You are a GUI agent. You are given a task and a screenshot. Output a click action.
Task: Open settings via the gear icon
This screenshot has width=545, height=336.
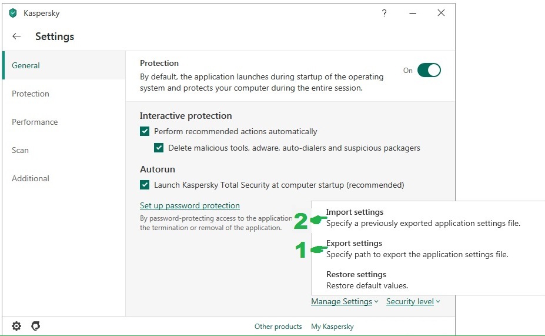point(16,326)
